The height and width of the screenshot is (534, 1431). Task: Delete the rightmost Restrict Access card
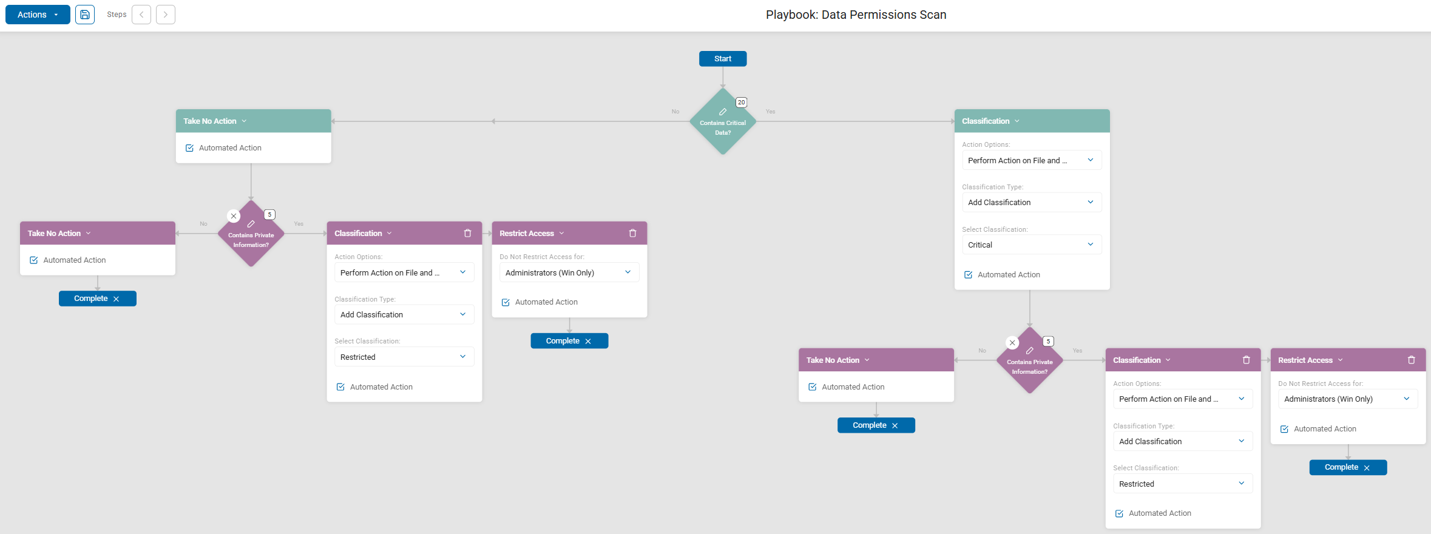[1411, 360]
